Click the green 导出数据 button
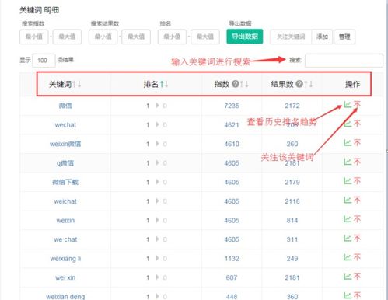This screenshot has height=300, width=388. coord(245,37)
